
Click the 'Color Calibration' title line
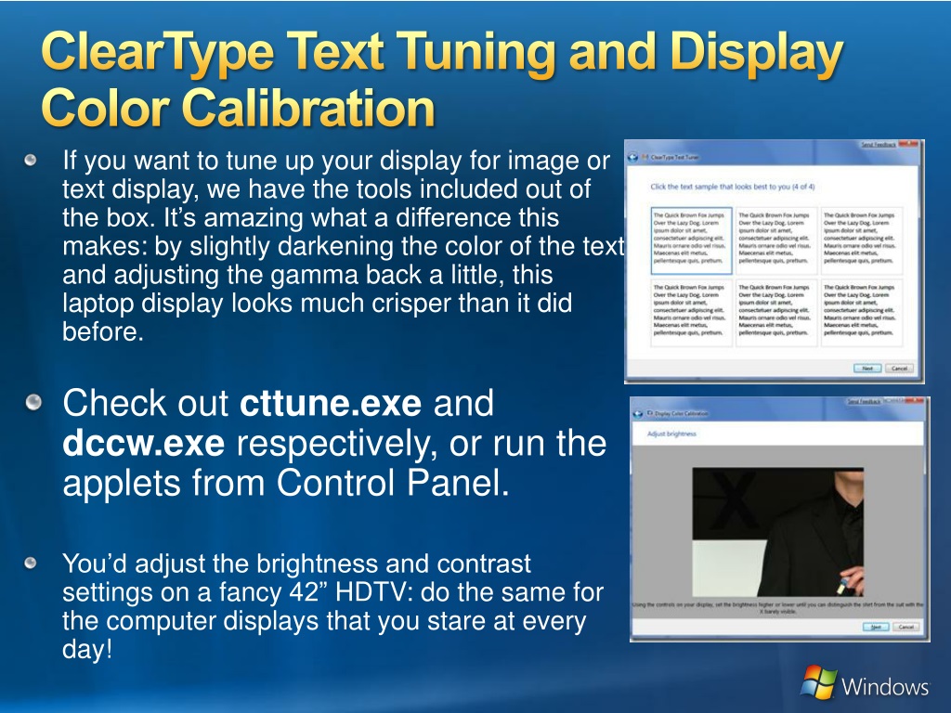[x=239, y=108]
